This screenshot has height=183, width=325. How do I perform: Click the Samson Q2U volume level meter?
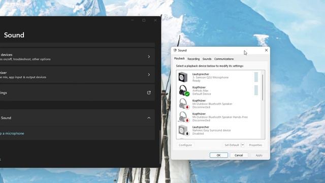pyautogui.click(x=256, y=77)
